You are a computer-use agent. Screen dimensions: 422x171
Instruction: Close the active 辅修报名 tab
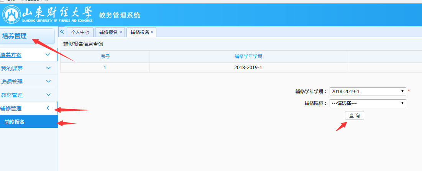point(152,32)
